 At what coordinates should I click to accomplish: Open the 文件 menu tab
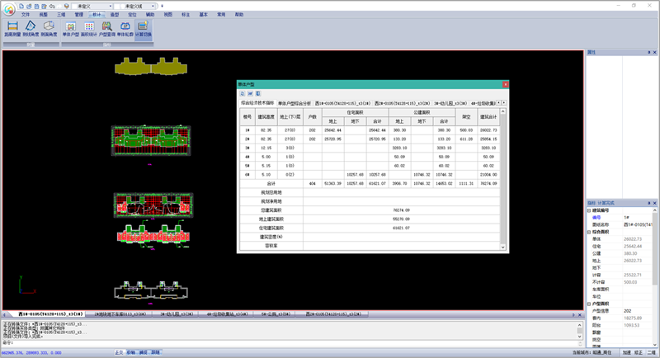(x=26, y=15)
